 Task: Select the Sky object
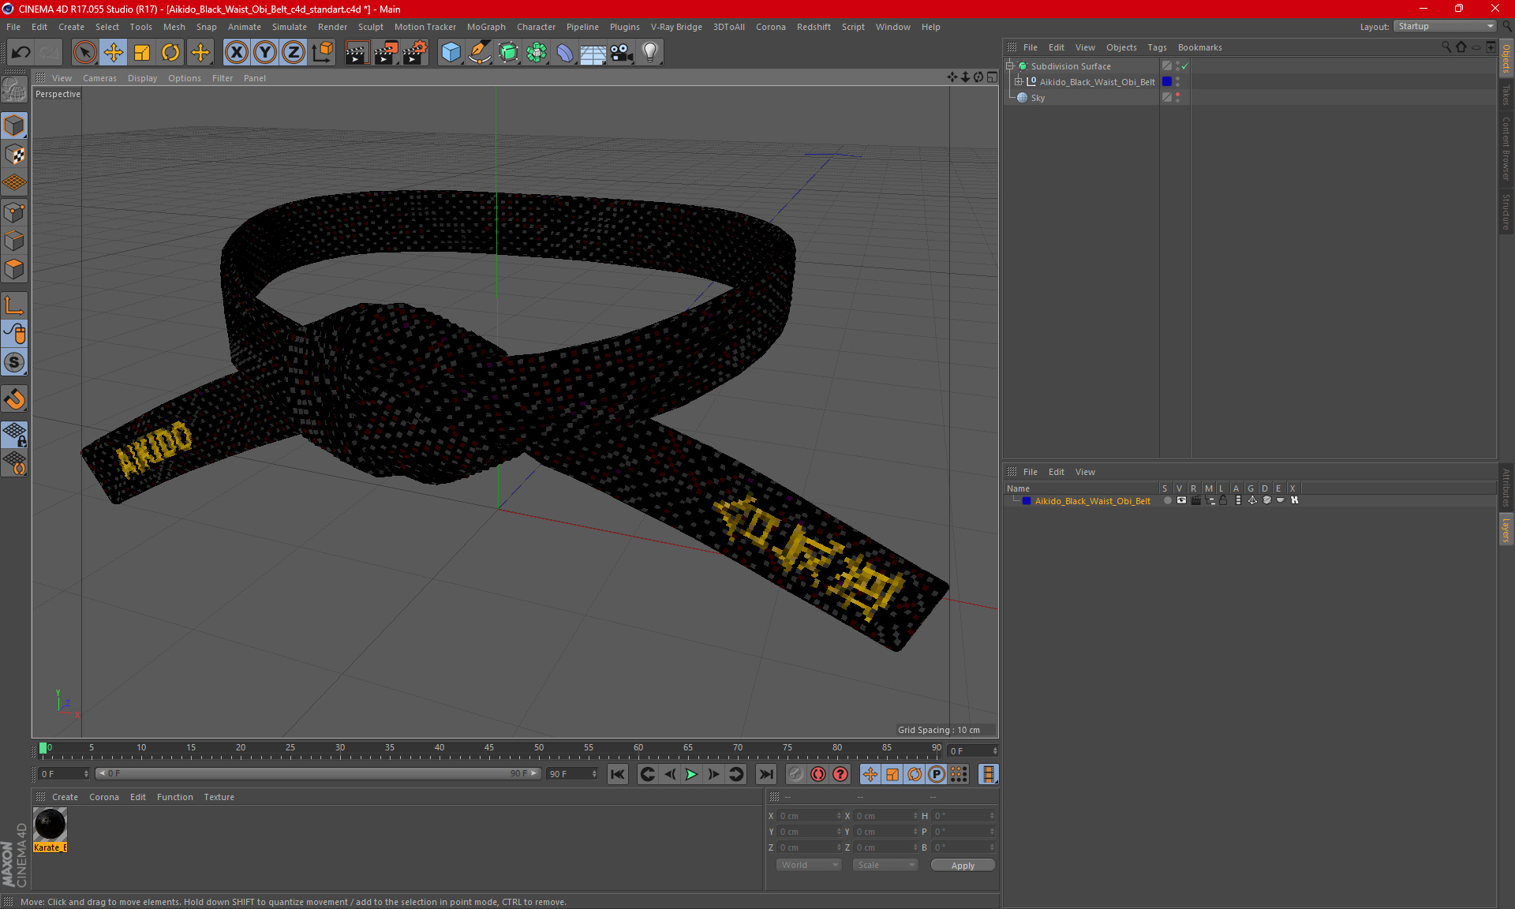point(1038,98)
